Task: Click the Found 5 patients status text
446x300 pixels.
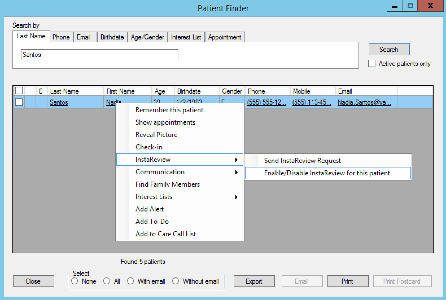Action: [x=143, y=262]
